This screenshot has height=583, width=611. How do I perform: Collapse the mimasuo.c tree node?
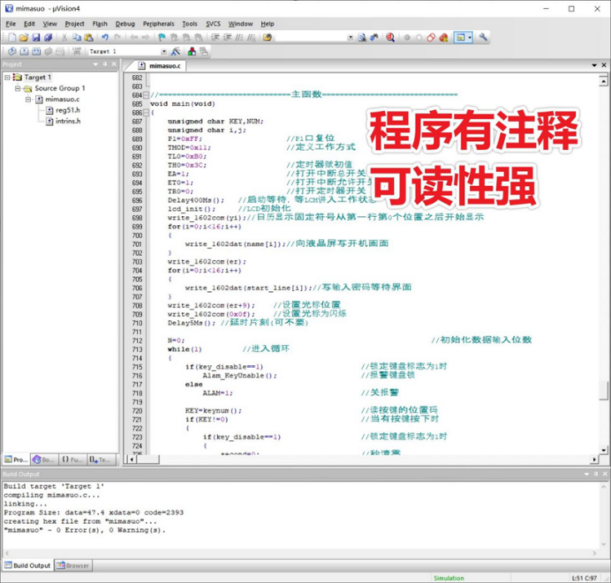coord(28,100)
